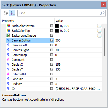Click the magnifier search icon

tap(102, 13)
